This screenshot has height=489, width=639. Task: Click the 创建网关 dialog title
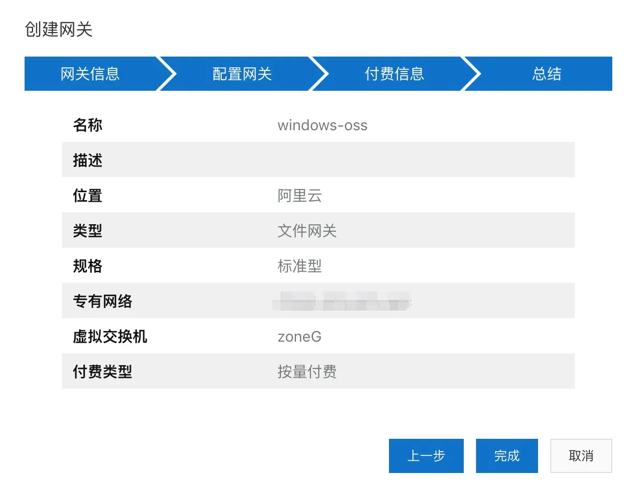pyautogui.click(x=59, y=30)
